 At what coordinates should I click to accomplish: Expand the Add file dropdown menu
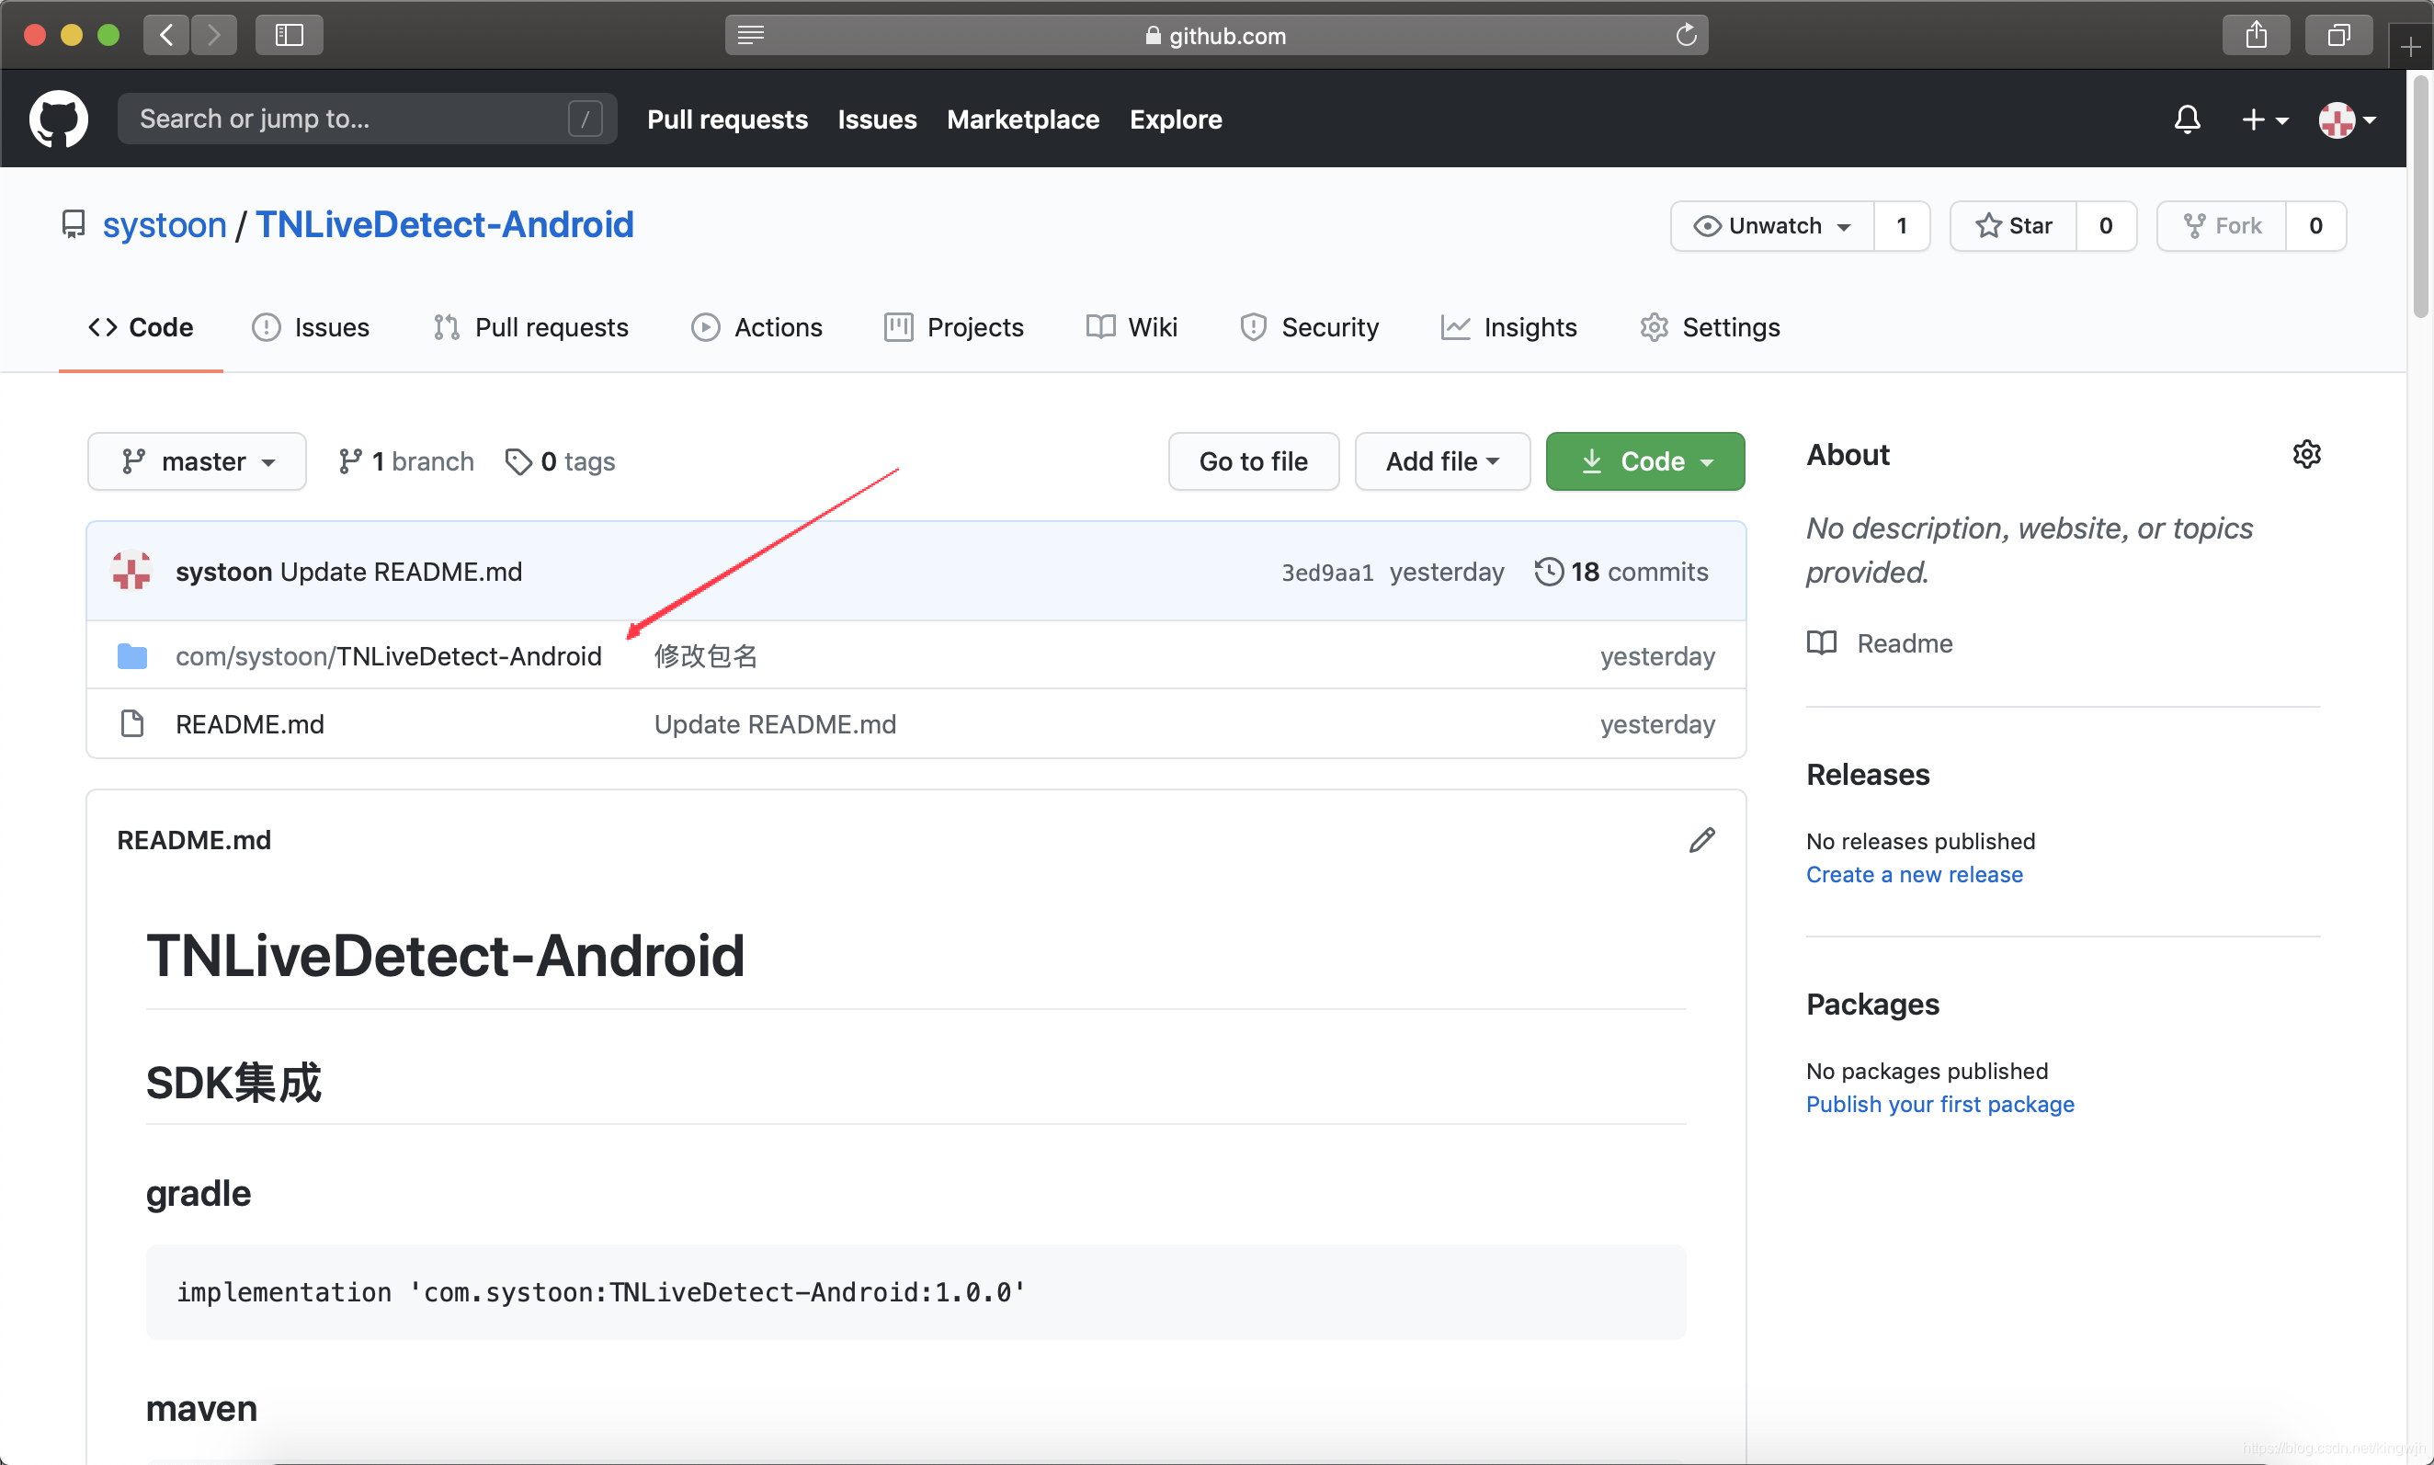1441,459
